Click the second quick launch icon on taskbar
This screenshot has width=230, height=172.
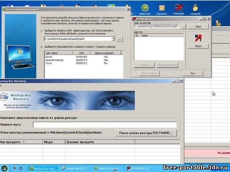20,168
